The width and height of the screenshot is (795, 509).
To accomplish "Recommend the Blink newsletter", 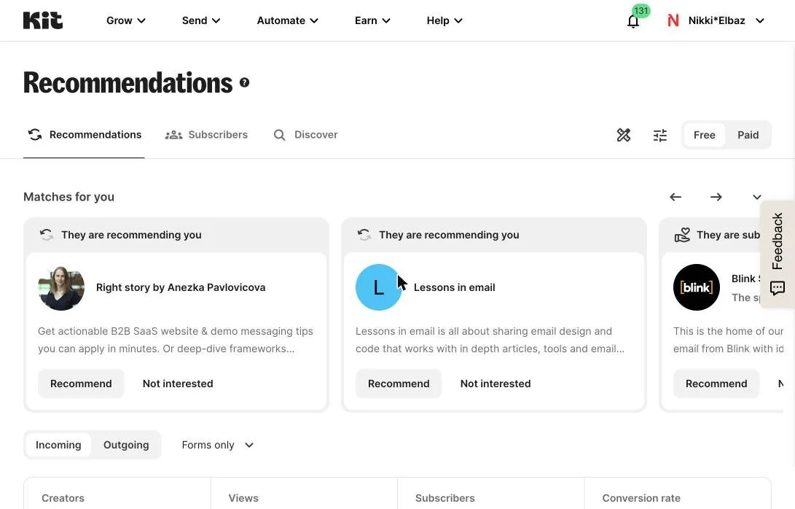I will click(716, 384).
